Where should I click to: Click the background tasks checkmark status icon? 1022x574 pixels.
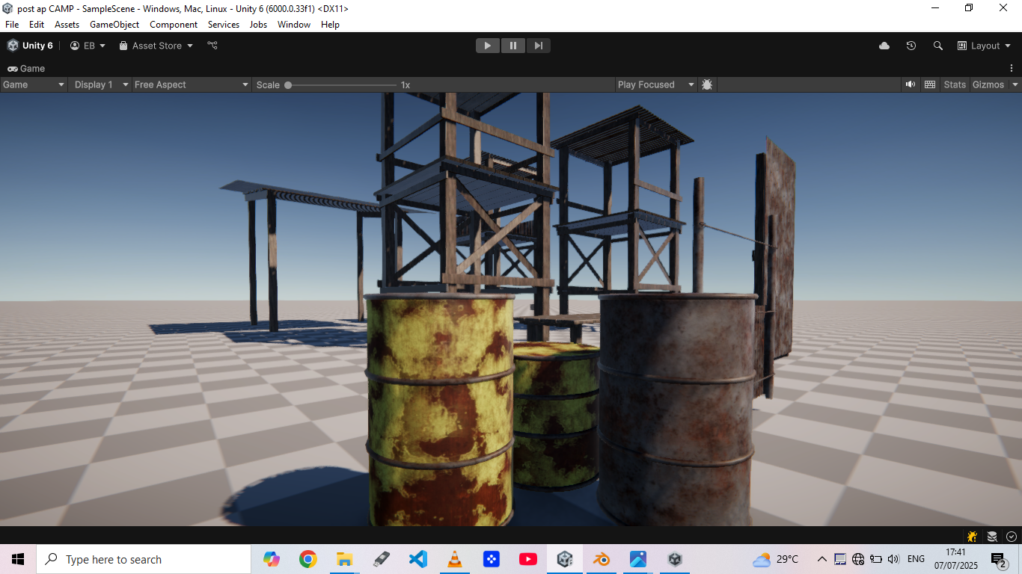point(1012,536)
